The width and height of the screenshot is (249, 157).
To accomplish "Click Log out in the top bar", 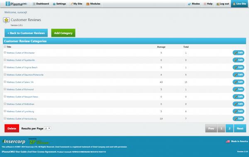I will [222, 4].
